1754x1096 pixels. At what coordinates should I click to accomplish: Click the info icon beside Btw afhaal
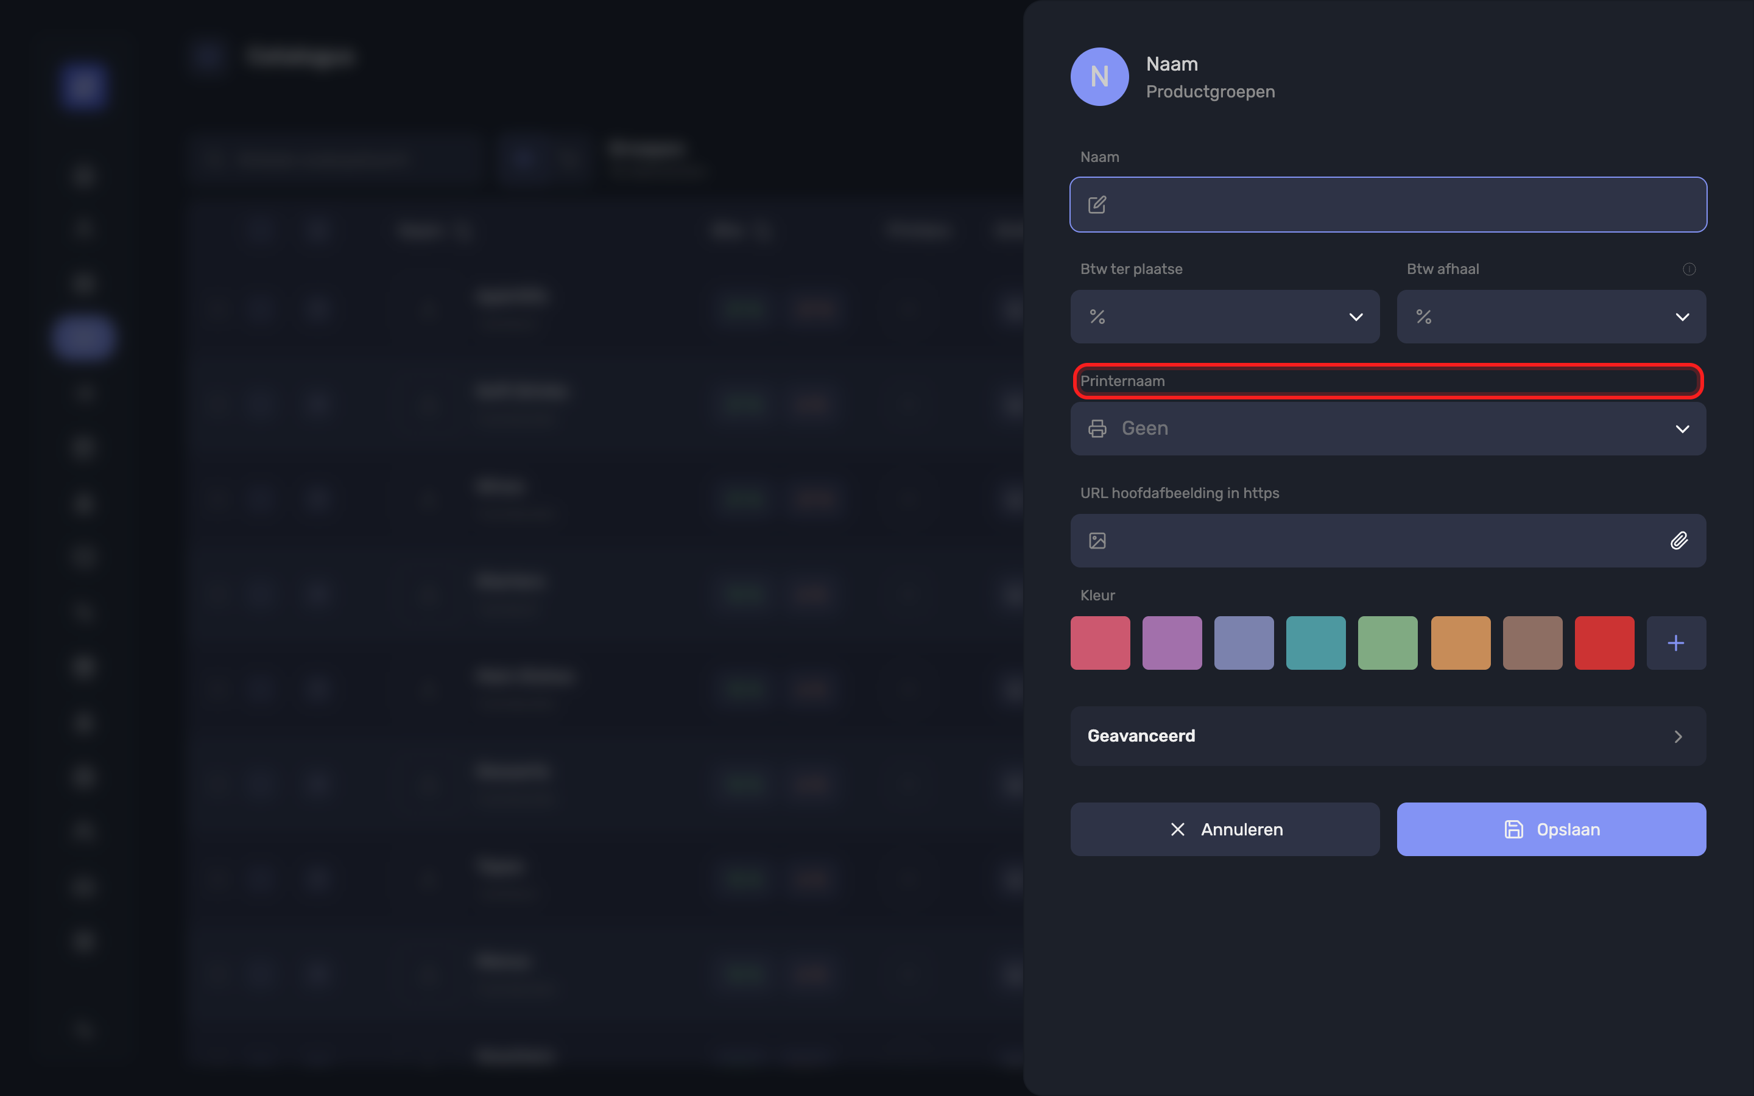1689,269
